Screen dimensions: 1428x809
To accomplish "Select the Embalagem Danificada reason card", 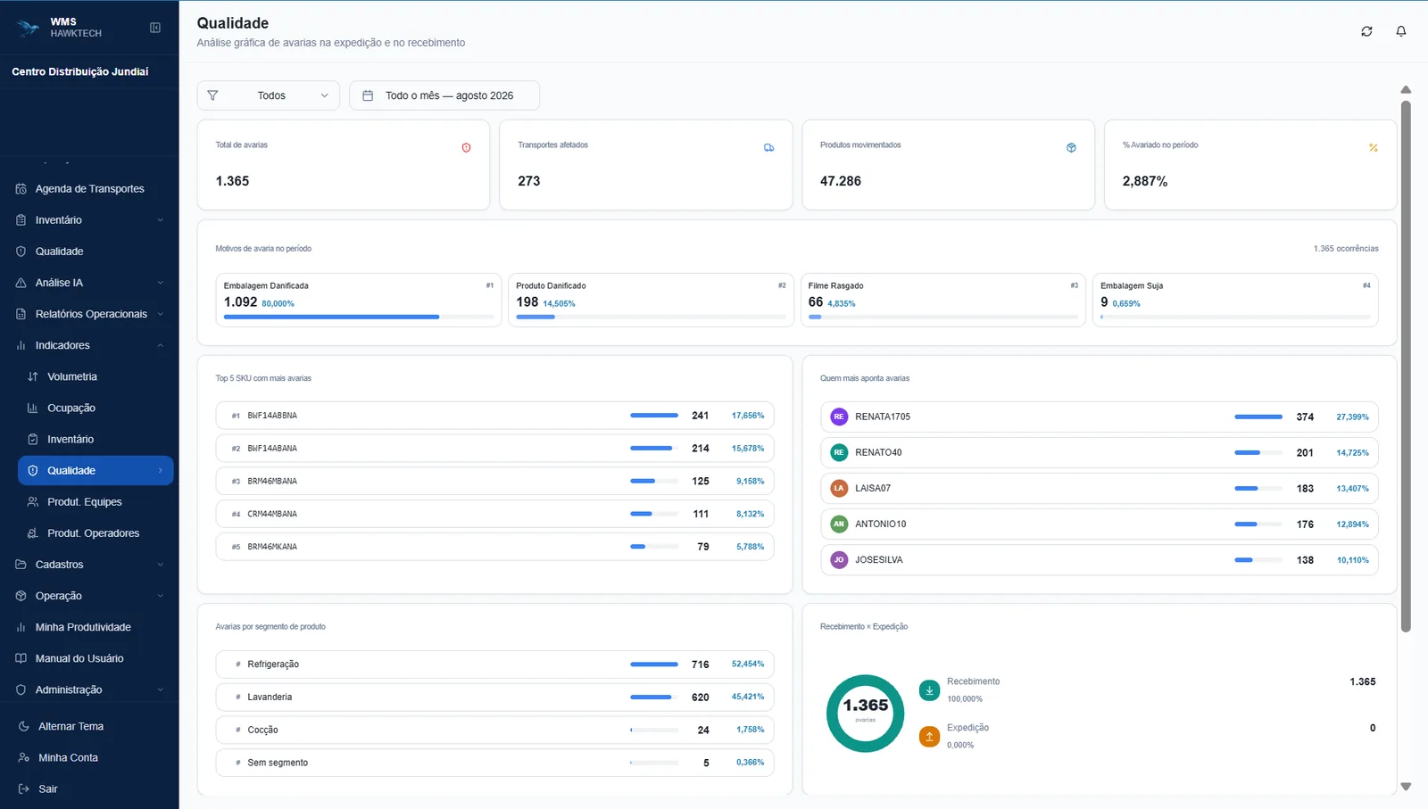I will pyautogui.click(x=358, y=300).
